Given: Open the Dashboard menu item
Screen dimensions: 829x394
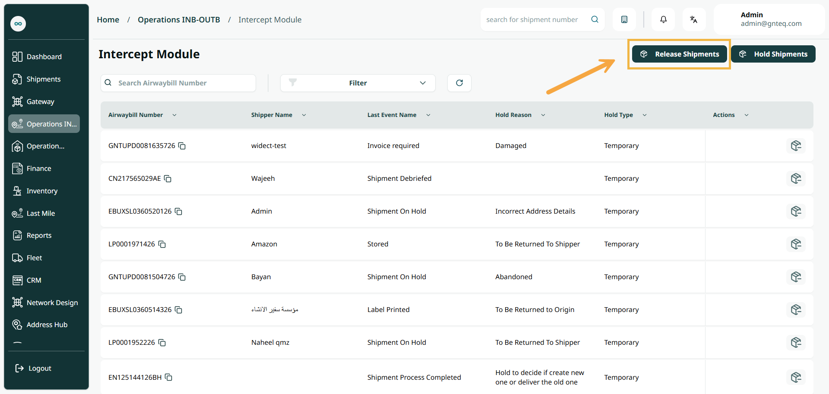Looking at the screenshot, I should (44, 57).
